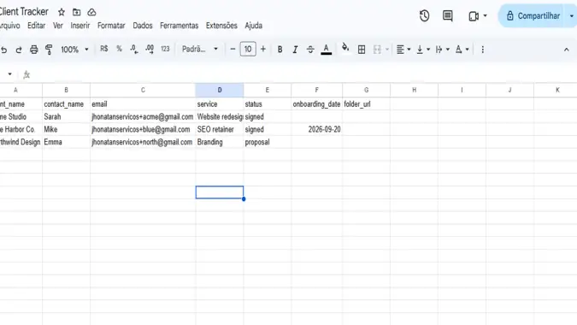This screenshot has width=577, height=325.
Task: Expand the share options arrow
Action: pos(571,16)
